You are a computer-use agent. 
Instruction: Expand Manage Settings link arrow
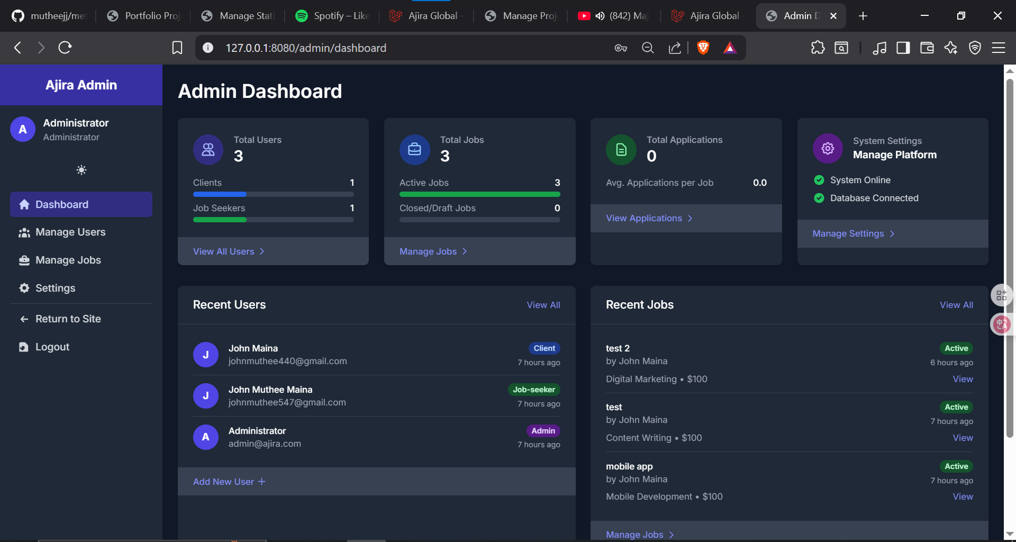(892, 233)
